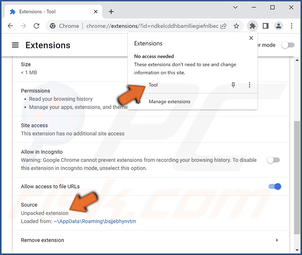Image resolution: width=302 pixels, height=255 pixels.
Task: Click the Extensions puzzle piece toolbar icon
Action: point(252,26)
